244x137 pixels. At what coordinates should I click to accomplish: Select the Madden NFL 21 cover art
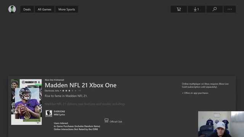(x=26, y=102)
